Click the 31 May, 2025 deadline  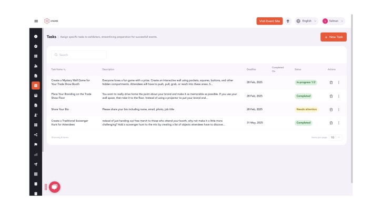[255, 123]
